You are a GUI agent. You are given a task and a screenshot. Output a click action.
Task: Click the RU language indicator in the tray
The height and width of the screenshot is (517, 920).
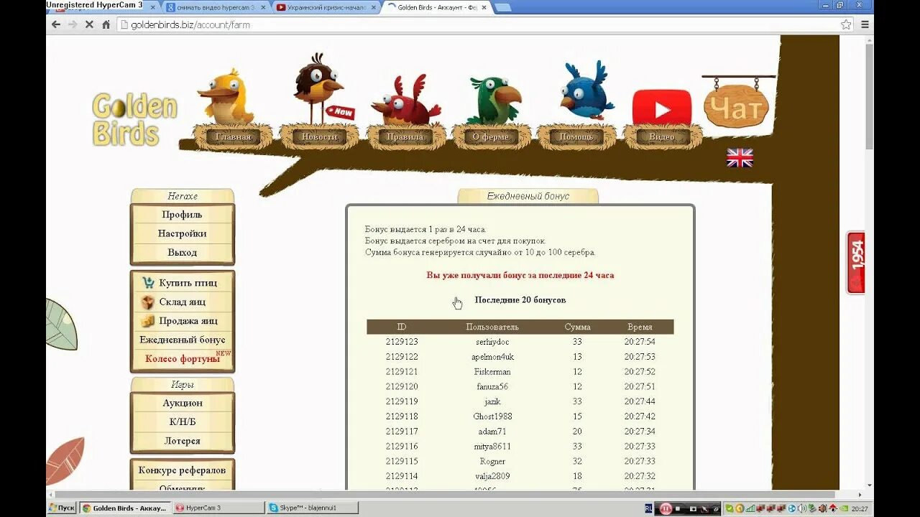649,508
